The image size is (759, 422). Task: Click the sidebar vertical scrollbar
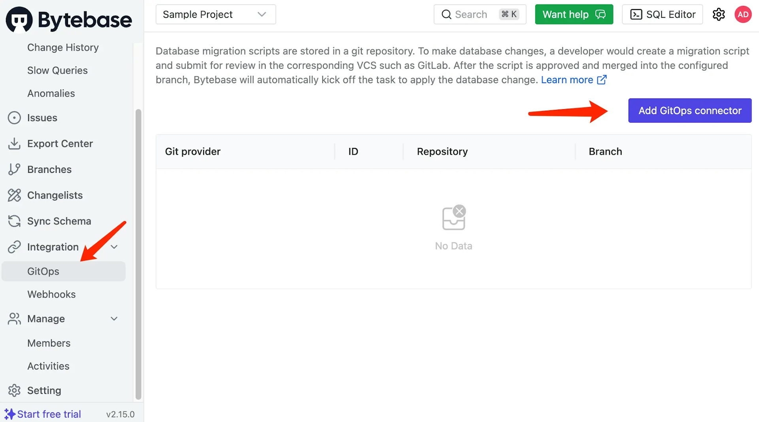(138, 254)
